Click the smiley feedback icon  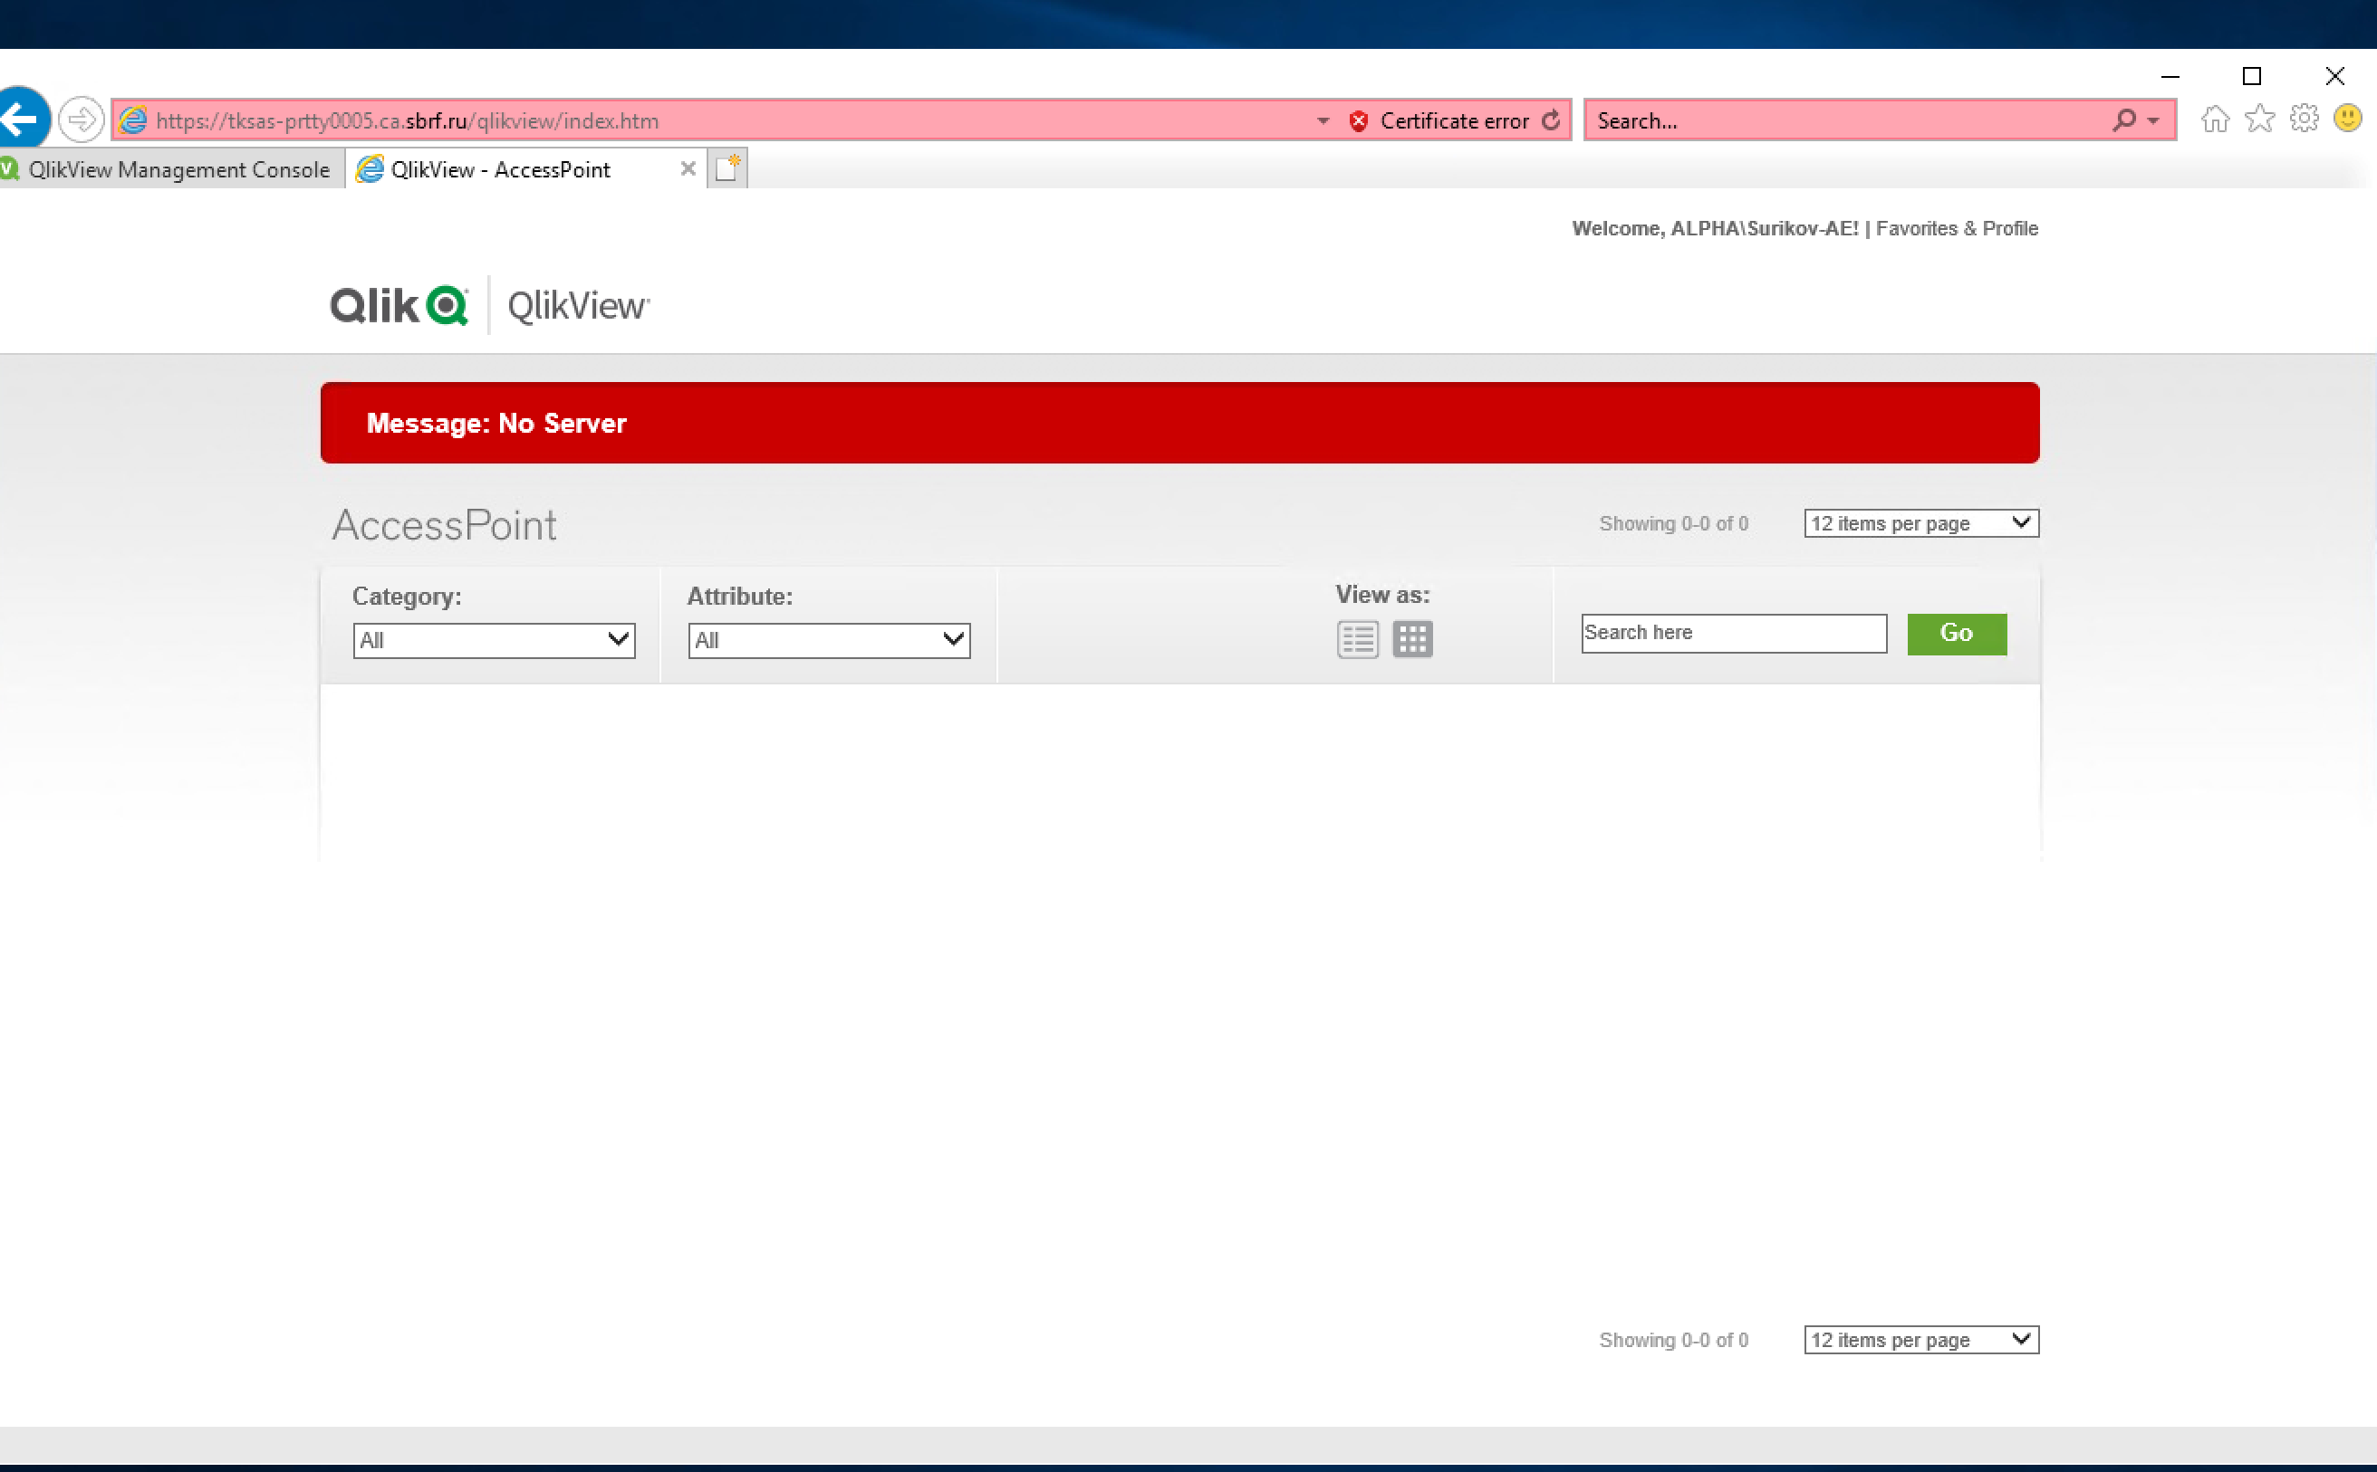click(2348, 119)
